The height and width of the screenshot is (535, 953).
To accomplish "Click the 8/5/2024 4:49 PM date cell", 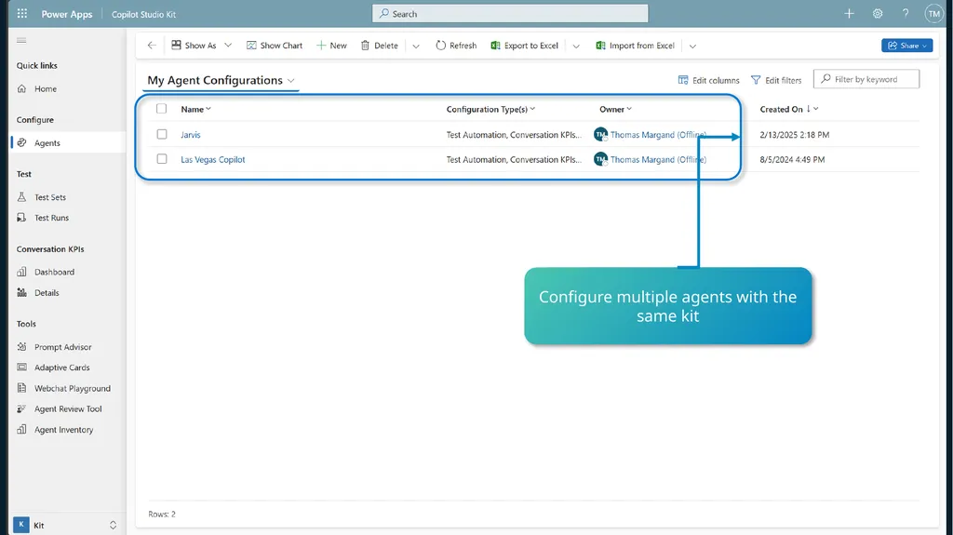I will [x=792, y=159].
